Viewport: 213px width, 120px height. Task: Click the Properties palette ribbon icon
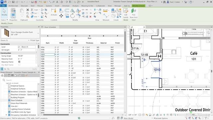point(13,16)
